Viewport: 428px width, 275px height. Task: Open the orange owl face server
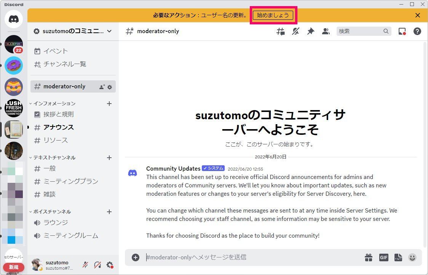pyautogui.click(x=14, y=87)
